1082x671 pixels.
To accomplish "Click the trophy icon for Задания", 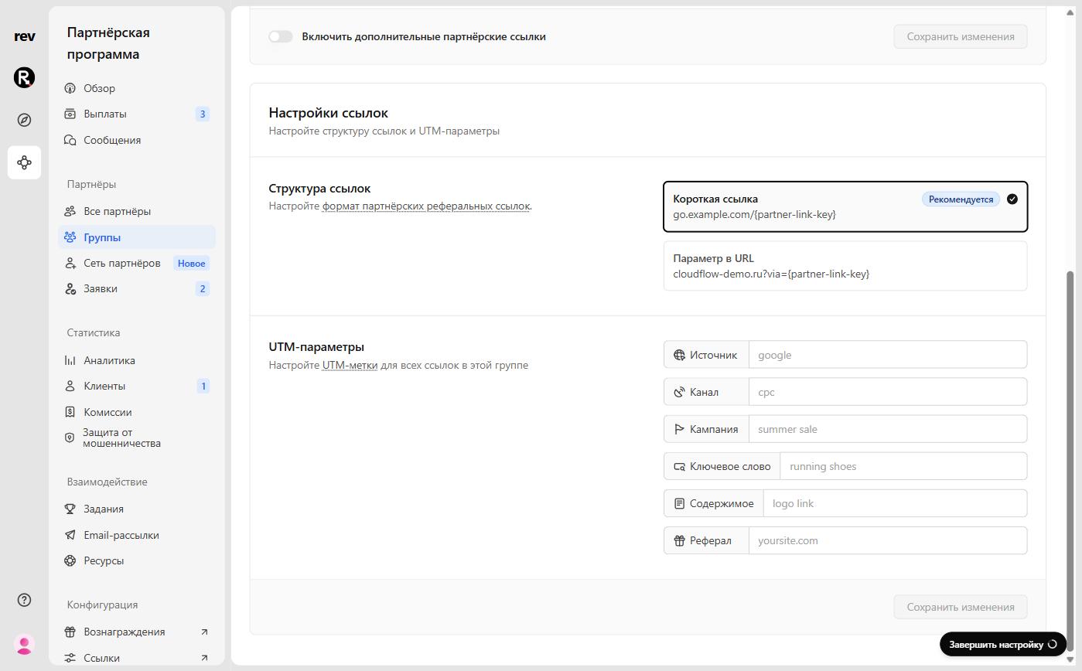I will [x=70, y=509].
